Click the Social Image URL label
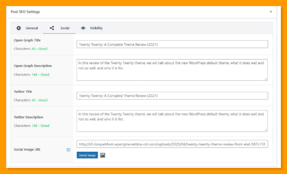Image resolution: width=287 pixels, height=174 pixels. click(x=27, y=150)
